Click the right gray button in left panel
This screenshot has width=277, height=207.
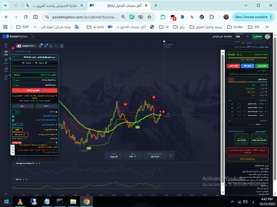46,106
